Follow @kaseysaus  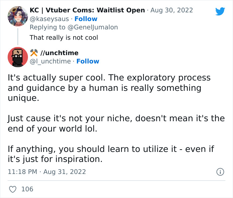point(86,19)
